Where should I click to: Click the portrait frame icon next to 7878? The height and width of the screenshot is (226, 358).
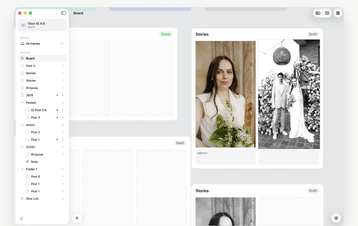(x=22, y=95)
